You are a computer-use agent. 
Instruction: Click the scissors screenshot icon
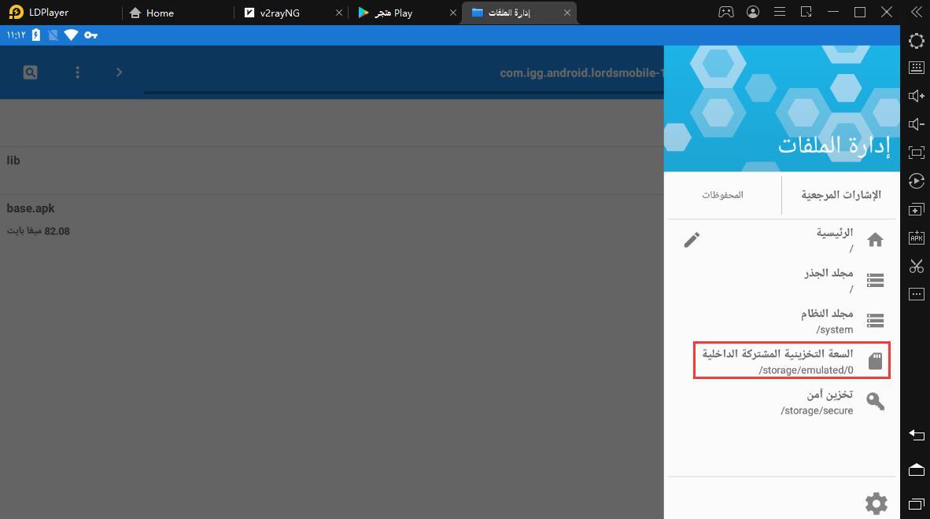[x=917, y=266]
